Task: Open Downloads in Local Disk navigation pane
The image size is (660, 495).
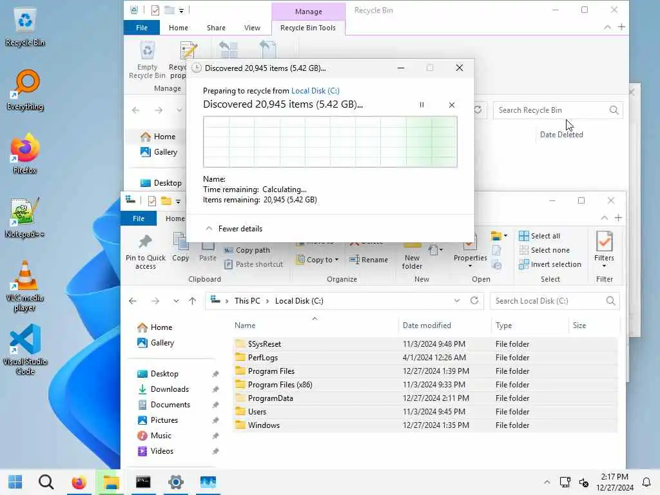Action: [163, 389]
